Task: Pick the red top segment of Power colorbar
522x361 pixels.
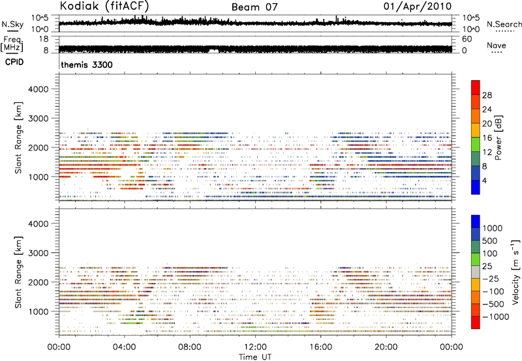Action: click(476, 87)
